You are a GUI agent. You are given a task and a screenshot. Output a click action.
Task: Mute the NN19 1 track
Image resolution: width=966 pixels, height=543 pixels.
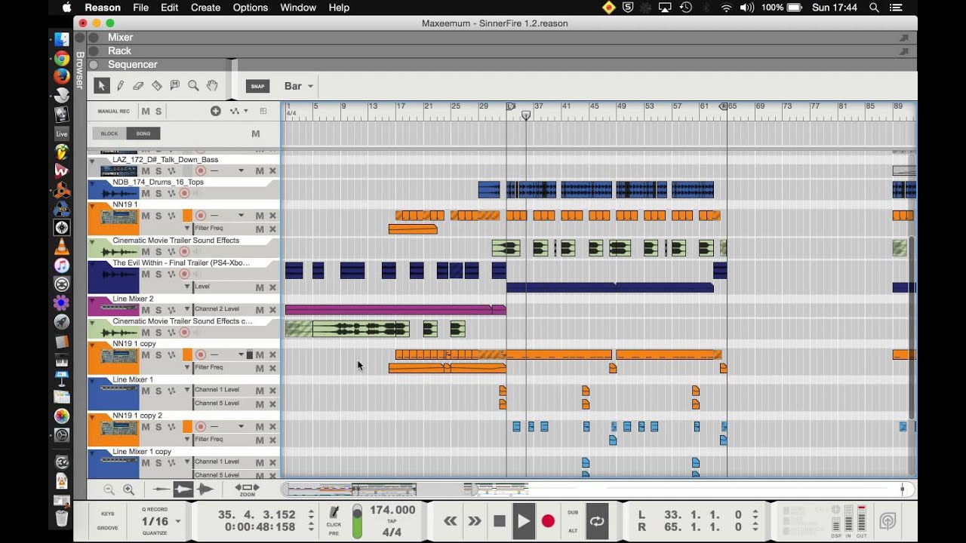click(x=146, y=216)
